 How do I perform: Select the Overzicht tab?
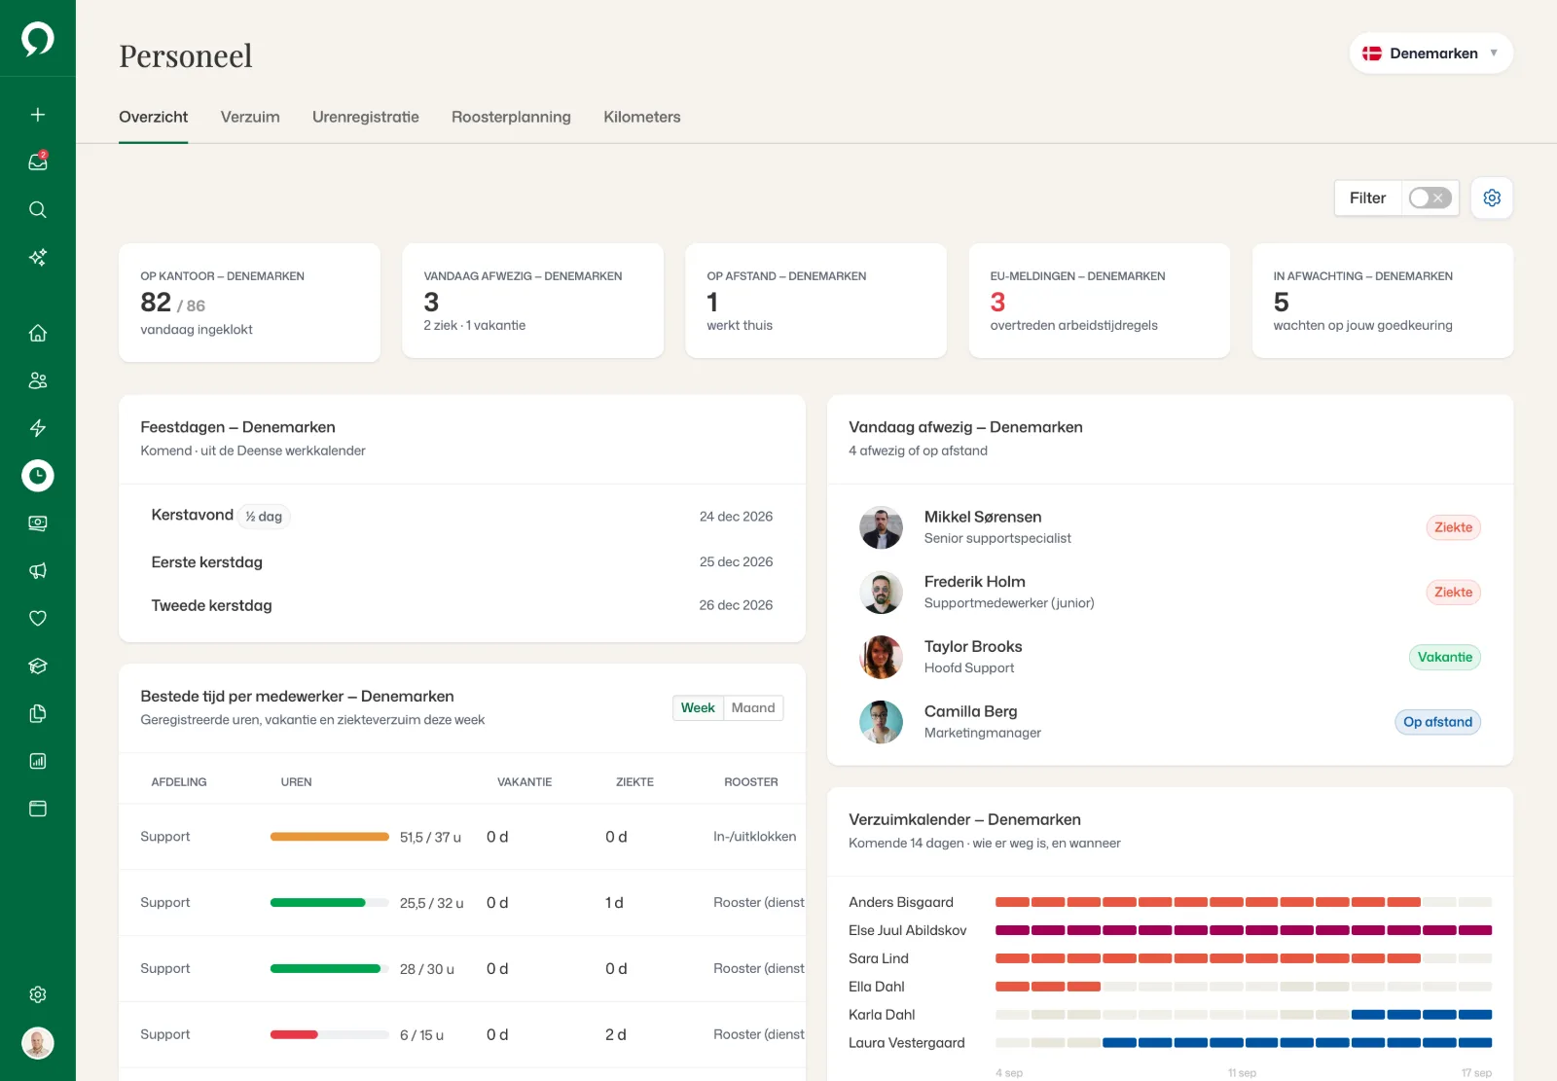154,117
